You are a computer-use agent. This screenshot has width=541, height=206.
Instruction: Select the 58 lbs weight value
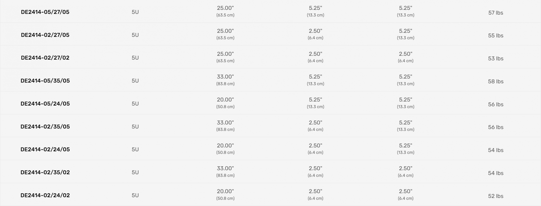(495, 81)
